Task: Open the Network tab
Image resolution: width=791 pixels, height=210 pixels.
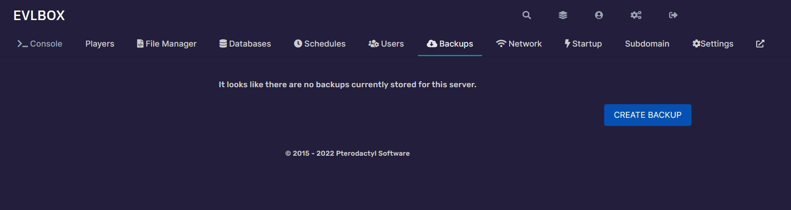Action: click(519, 44)
